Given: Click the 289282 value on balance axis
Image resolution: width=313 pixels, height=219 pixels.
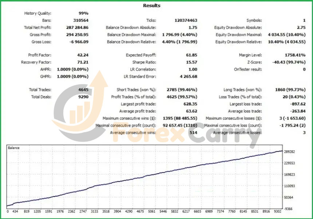Looking at the screenshot, I should click(289, 152).
